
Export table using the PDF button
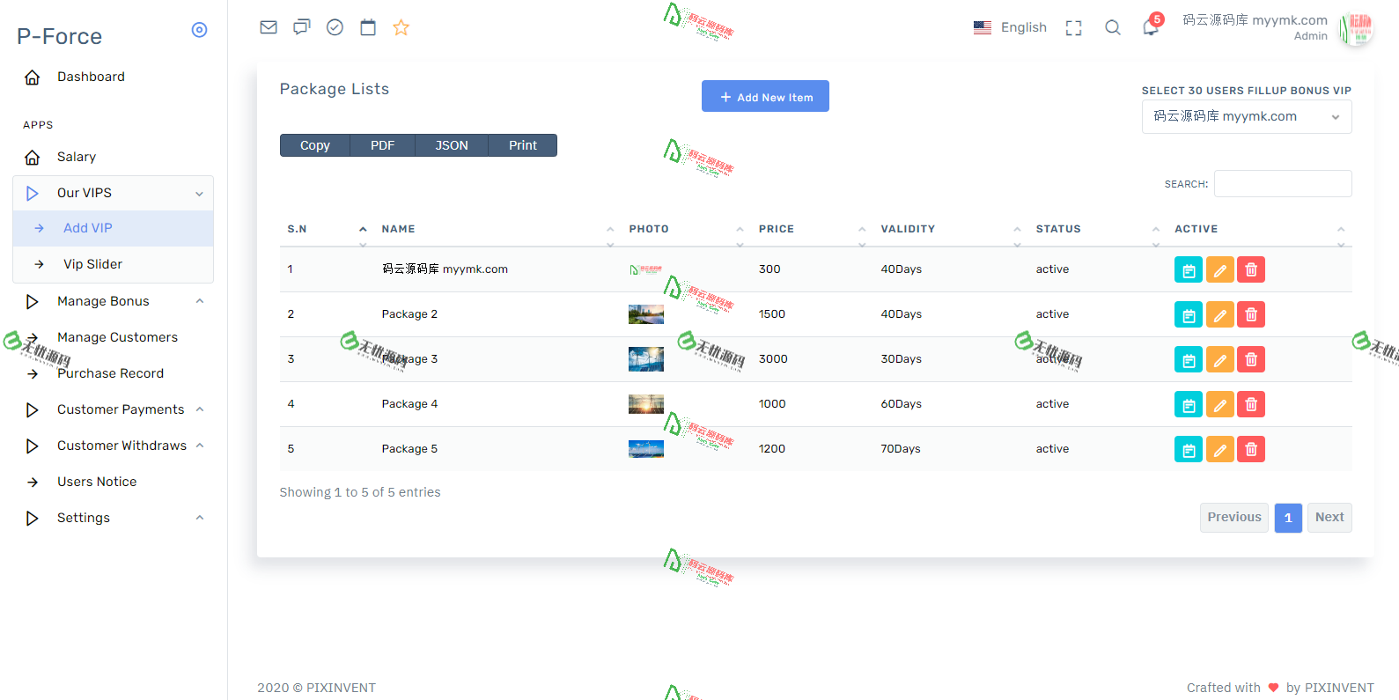coord(382,145)
